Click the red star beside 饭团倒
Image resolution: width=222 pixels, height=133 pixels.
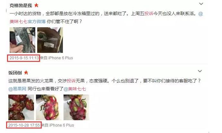click(x=26, y=72)
